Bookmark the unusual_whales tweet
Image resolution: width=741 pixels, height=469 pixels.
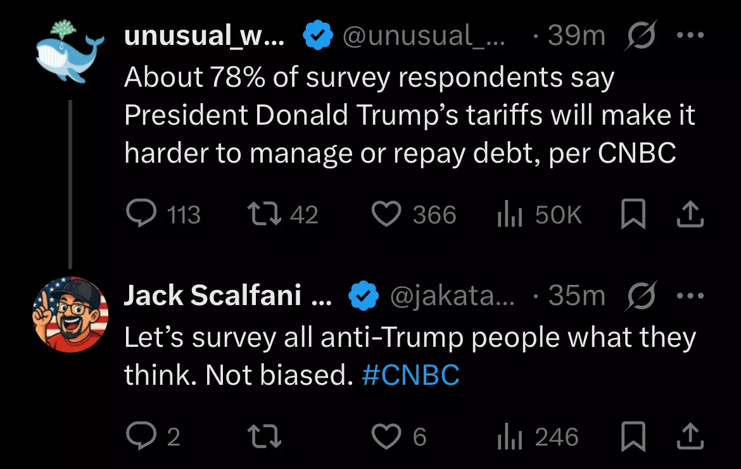coord(633,213)
